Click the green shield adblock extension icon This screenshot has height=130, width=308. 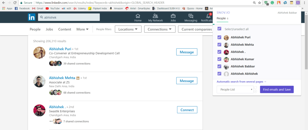[266, 3]
